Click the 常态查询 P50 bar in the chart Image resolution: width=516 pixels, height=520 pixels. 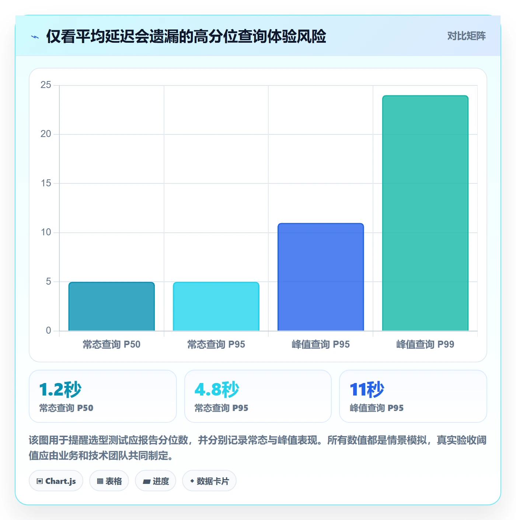tap(112, 306)
